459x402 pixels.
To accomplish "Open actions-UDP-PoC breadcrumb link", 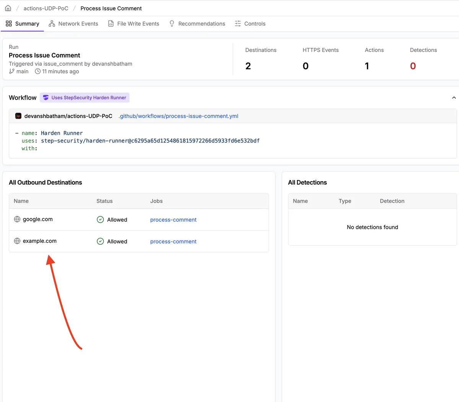I will pos(46,8).
